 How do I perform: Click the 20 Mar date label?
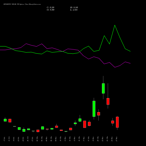(x=98, y=139)
